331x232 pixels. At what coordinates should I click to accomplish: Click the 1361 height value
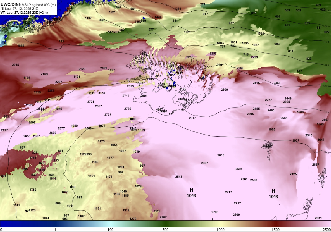pos(178,9)
